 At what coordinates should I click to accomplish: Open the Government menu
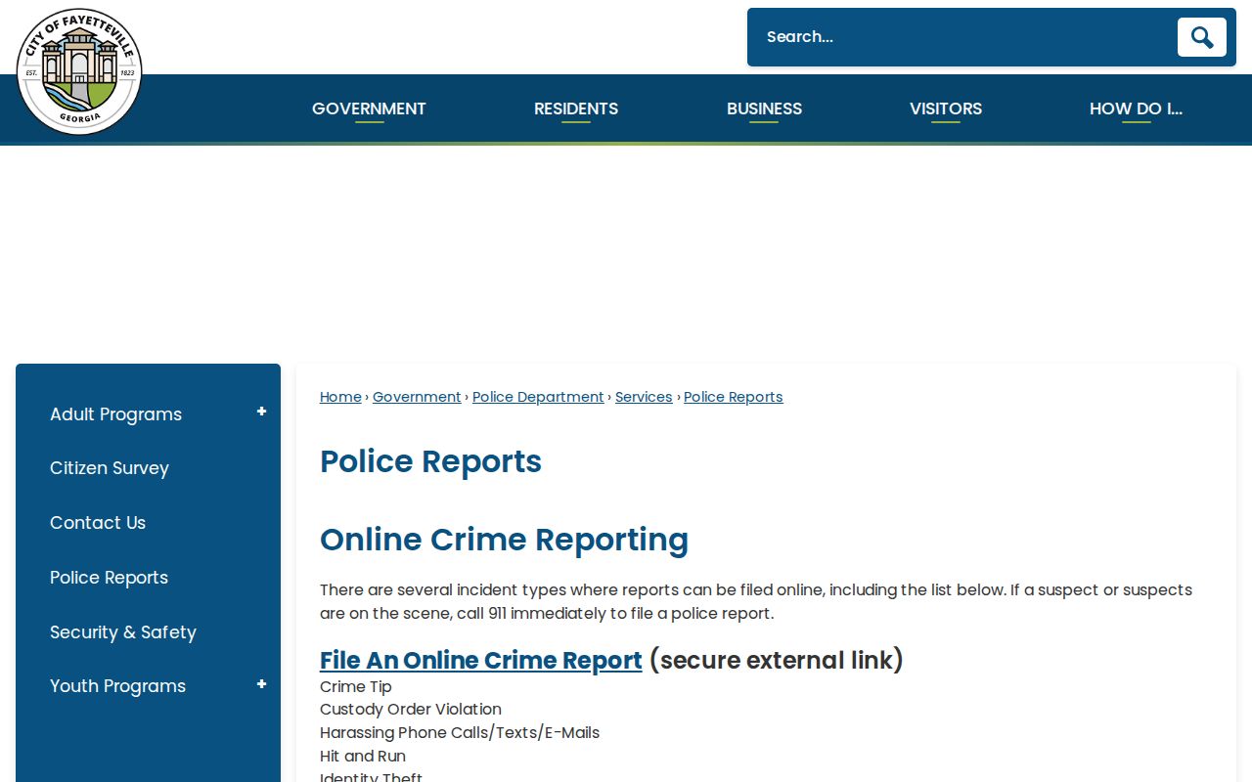(x=369, y=109)
